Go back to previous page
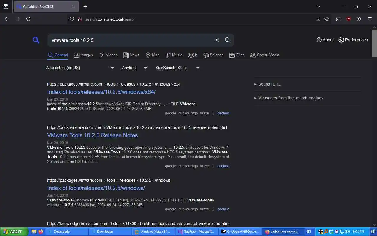This screenshot has height=236, width=377. (x=7, y=19)
